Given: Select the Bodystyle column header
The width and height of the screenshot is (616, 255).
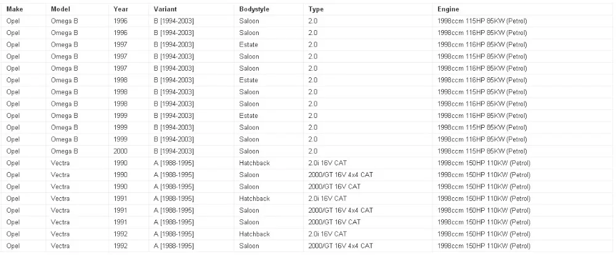Looking at the screenshot, I should (x=254, y=10).
